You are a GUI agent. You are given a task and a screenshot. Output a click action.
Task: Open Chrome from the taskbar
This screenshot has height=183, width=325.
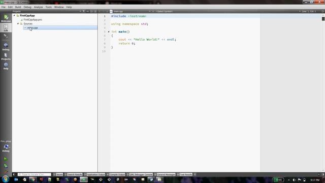(32, 179)
